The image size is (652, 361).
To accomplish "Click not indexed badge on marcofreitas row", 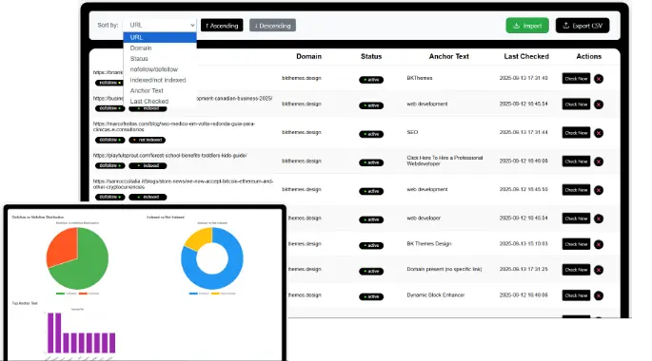I will [x=148, y=141].
